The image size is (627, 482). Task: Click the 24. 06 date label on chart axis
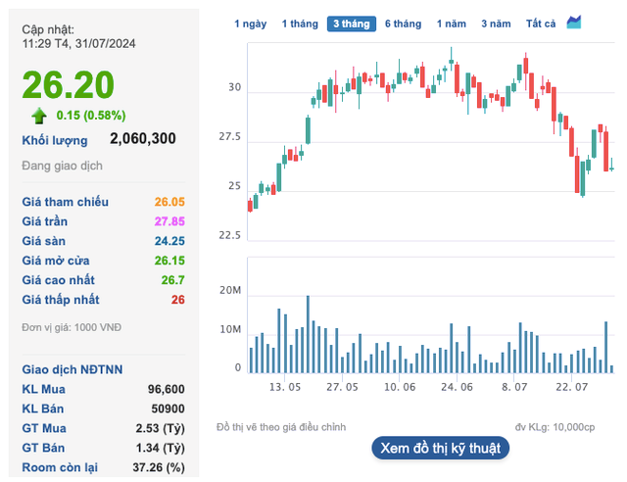tap(456, 388)
